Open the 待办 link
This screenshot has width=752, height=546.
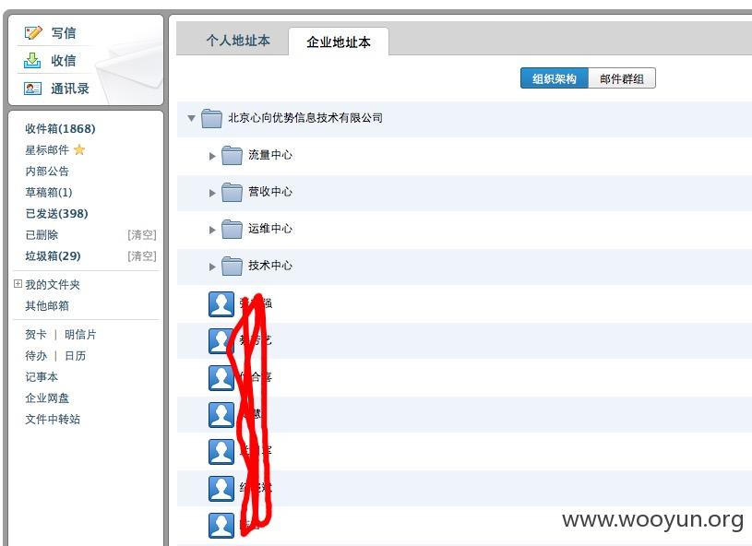[x=36, y=356]
